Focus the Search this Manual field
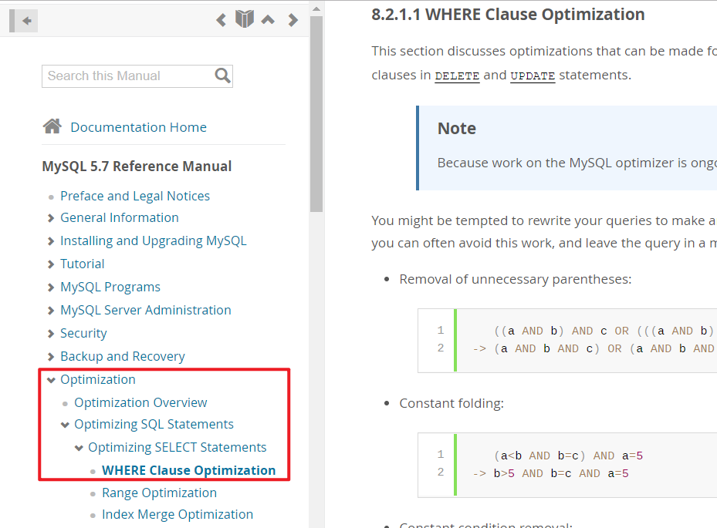This screenshot has height=528, width=717. 137,76
